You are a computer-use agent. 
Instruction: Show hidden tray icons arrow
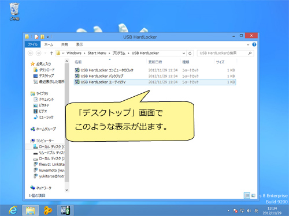[228, 211]
